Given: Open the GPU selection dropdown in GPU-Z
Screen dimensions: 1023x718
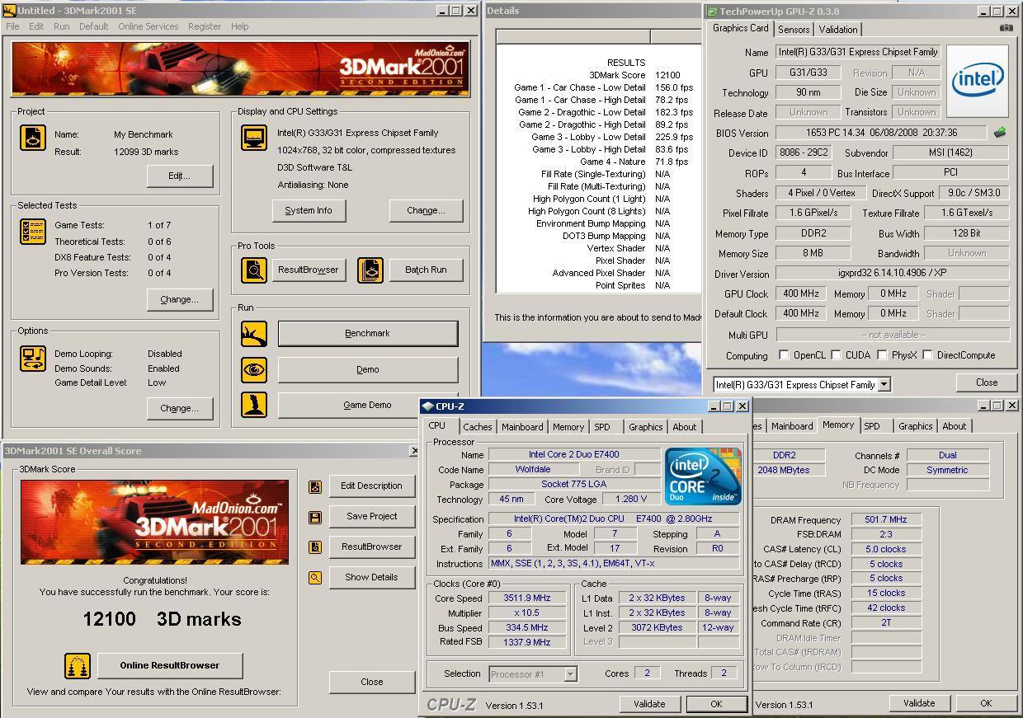Looking at the screenshot, I should pos(884,384).
